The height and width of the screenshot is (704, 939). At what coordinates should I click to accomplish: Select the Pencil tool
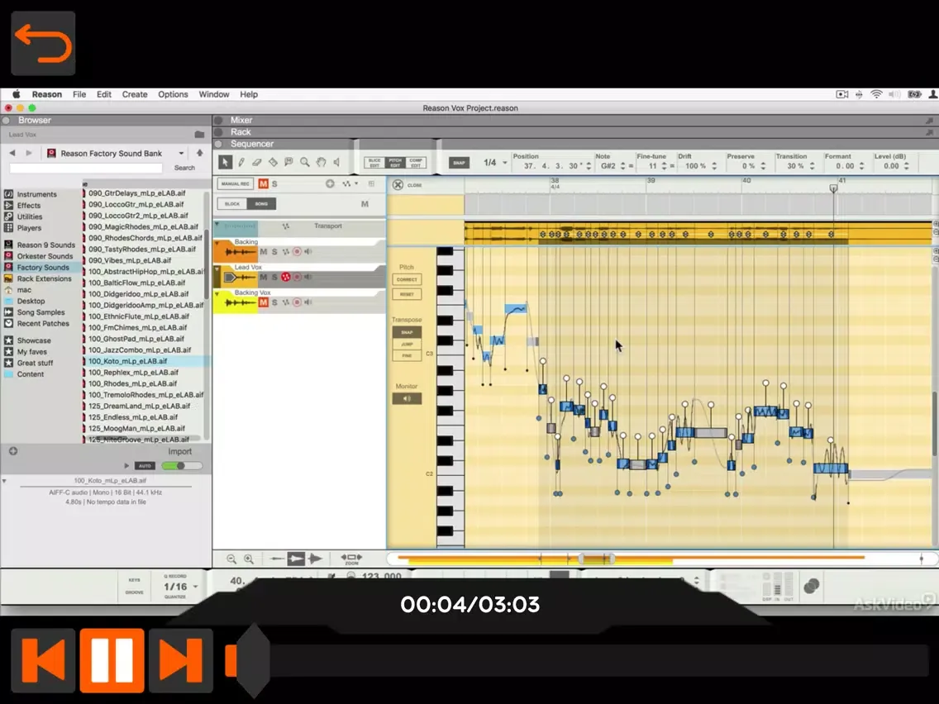coord(241,162)
